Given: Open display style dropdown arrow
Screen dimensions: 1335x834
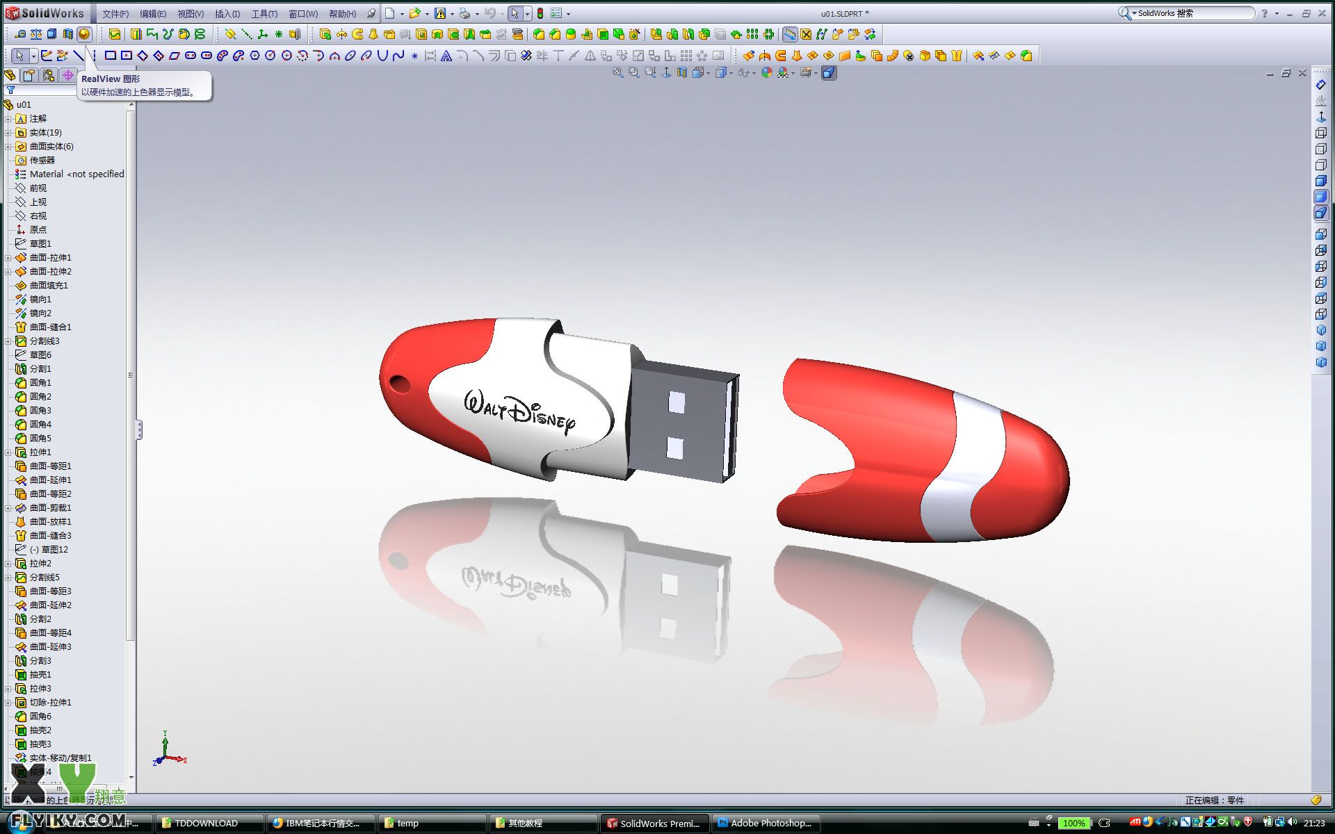Looking at the screenshot, I should coord(731,73).
